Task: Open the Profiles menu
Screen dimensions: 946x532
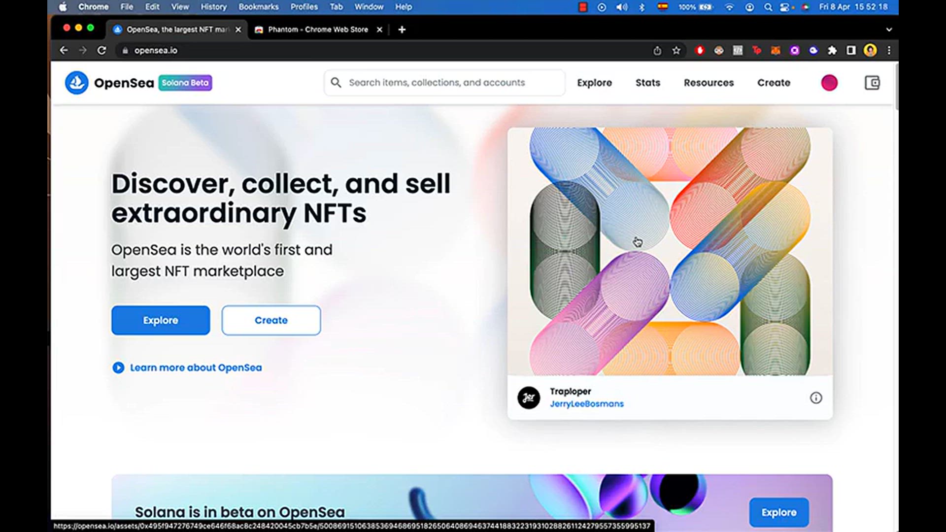Action: click(304, 7)
